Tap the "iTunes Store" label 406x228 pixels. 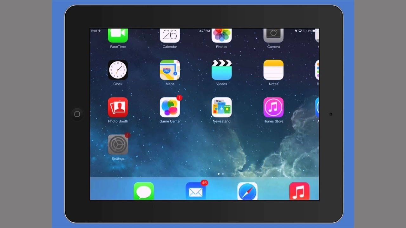pos(273,121)
